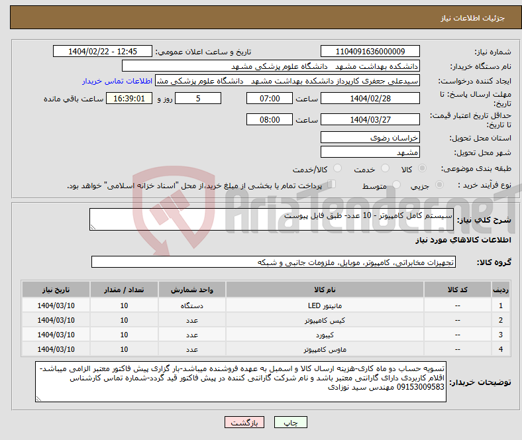Click the چاپ print button
The width and height of the screenshot is (522, 440).
[291, 422]
